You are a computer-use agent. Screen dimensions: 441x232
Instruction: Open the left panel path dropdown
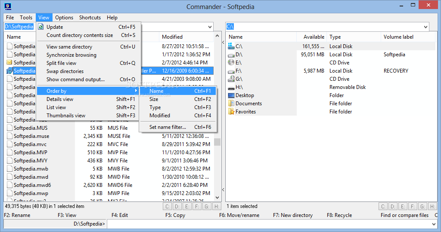pos(210,27)
